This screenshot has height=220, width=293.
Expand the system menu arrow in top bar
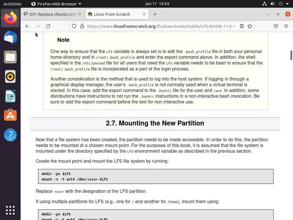pyautogui.click(x=287, y=4)
